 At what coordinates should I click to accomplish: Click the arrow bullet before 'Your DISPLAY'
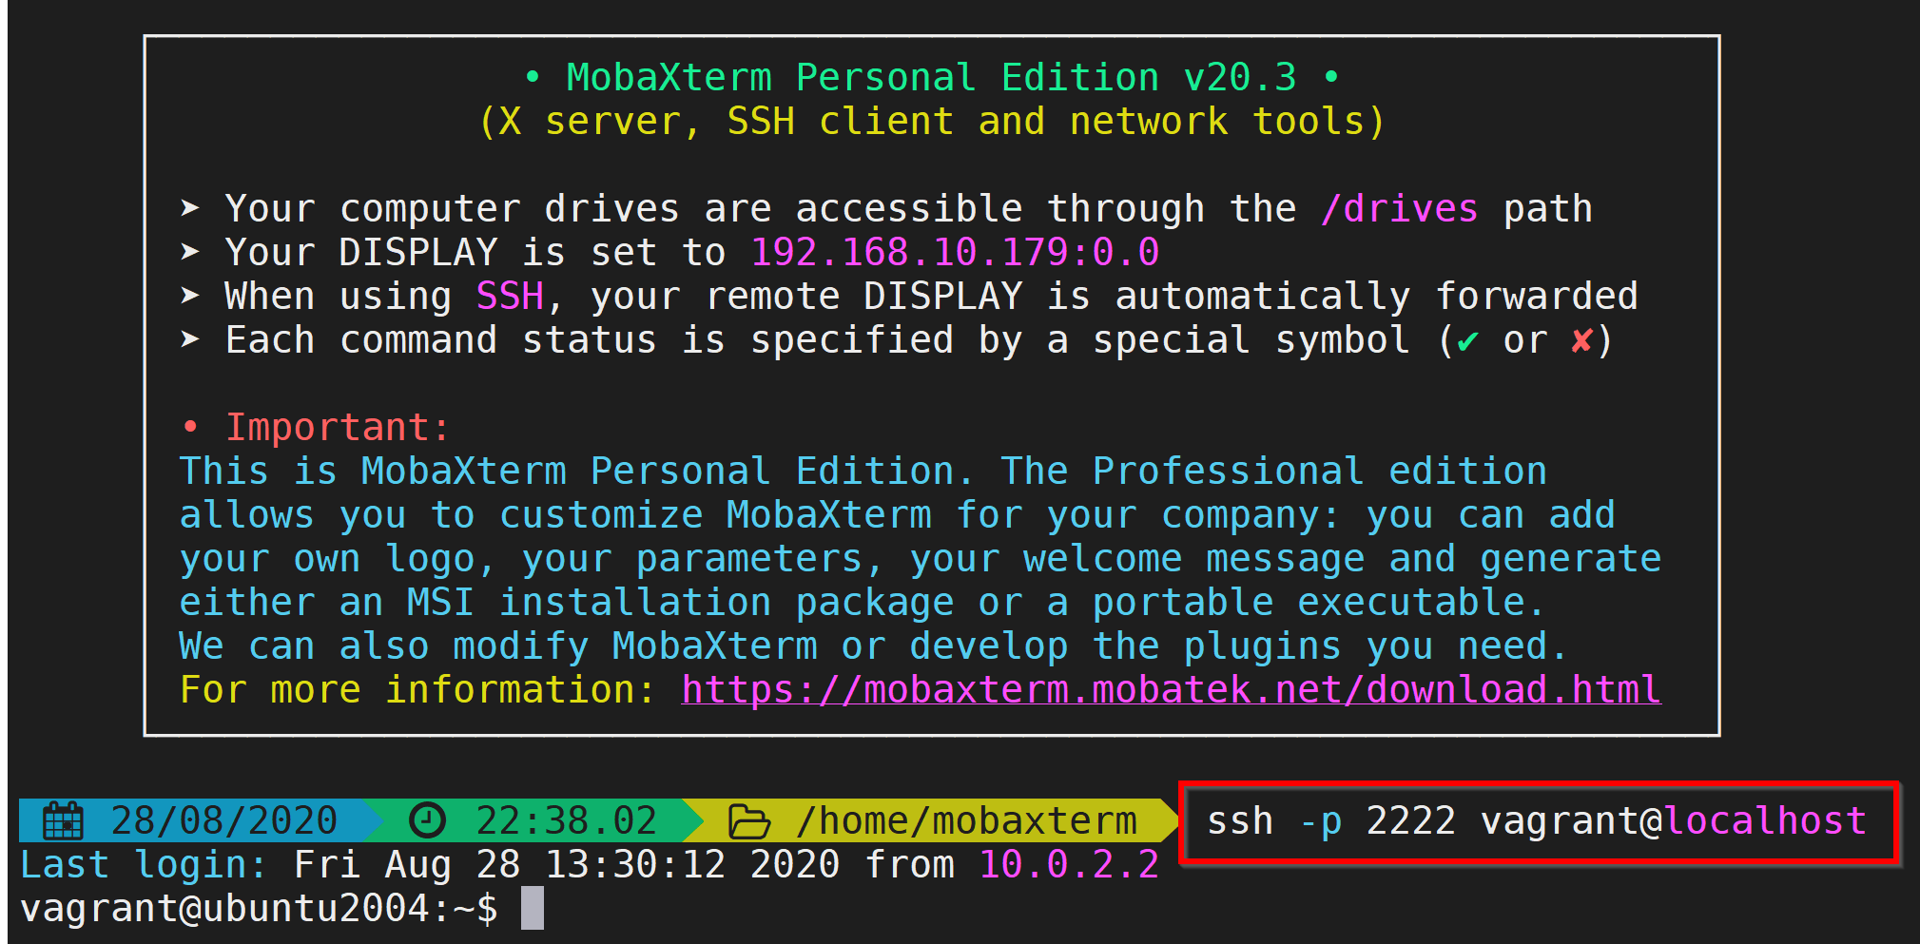click(x=190, y=251)
